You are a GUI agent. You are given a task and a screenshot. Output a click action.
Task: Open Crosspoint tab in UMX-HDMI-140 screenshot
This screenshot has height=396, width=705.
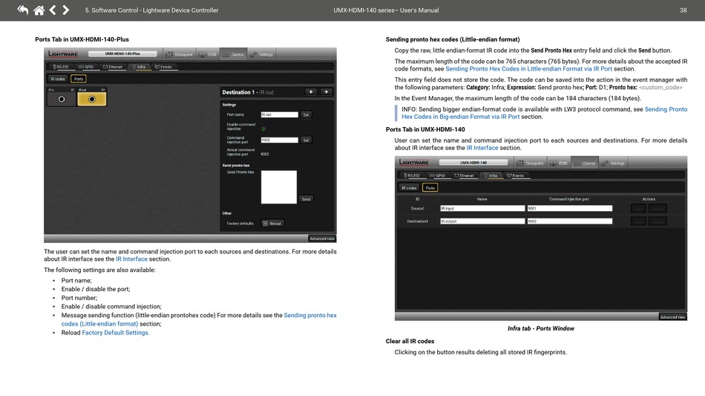(530, 163)
